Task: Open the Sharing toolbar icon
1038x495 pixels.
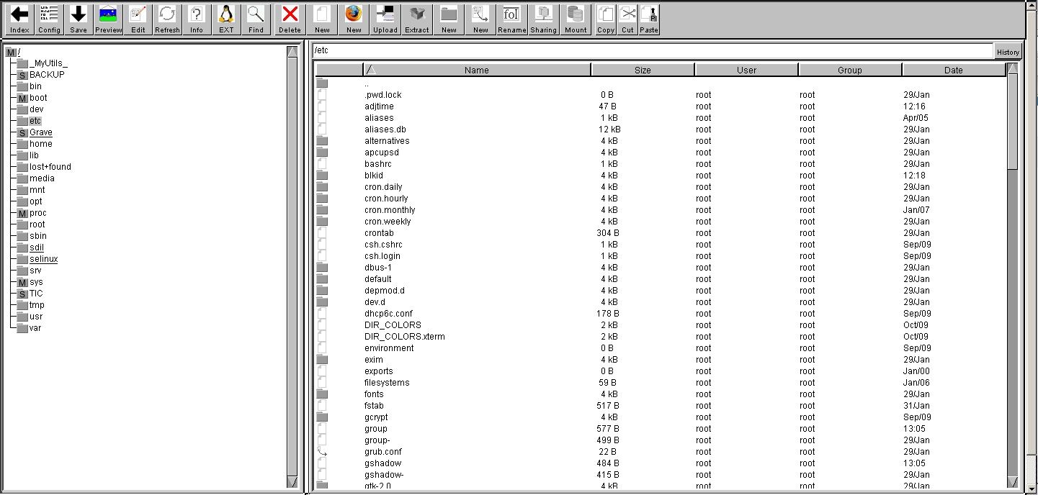Action: point(544,19)
